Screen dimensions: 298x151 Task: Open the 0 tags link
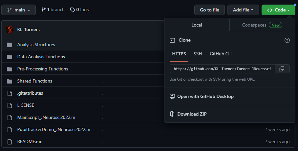click(79, 10)
